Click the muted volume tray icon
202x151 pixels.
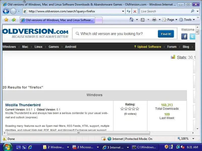click(x=183, y=147)
